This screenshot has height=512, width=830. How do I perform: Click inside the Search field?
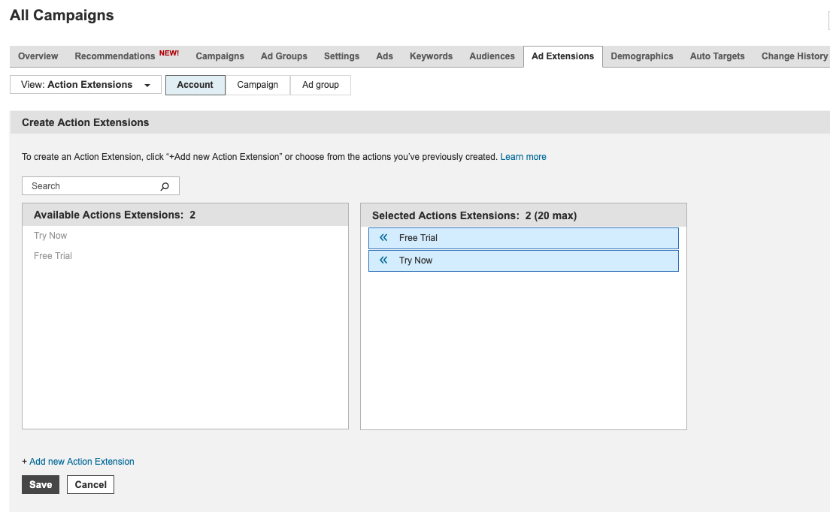90,185
